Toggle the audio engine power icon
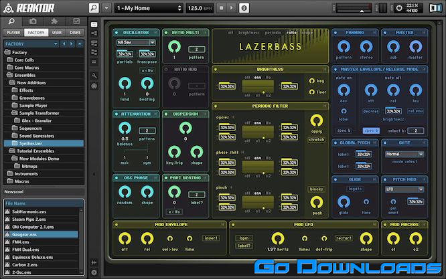 coord(399,8)
